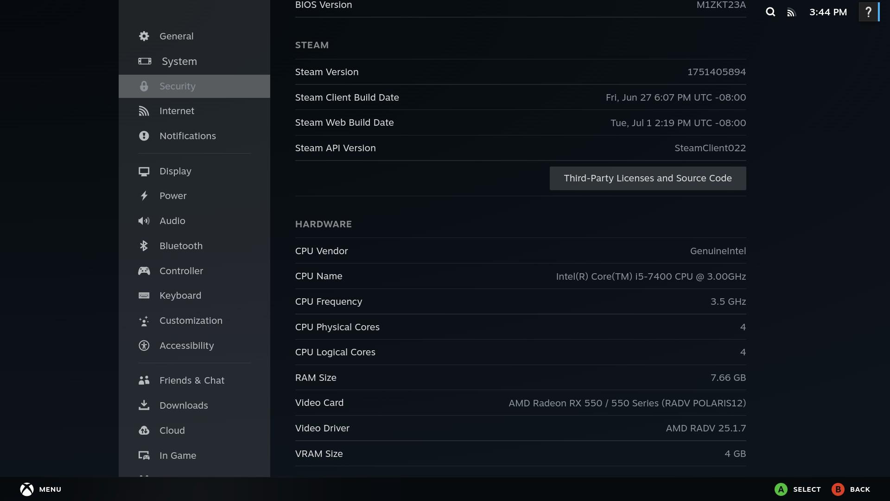Image resolution: width=890 pixels, height=501 pixels.
Task: Click the Xbox guide button icon
Action: pyautogui.click(x=27, y=489)
